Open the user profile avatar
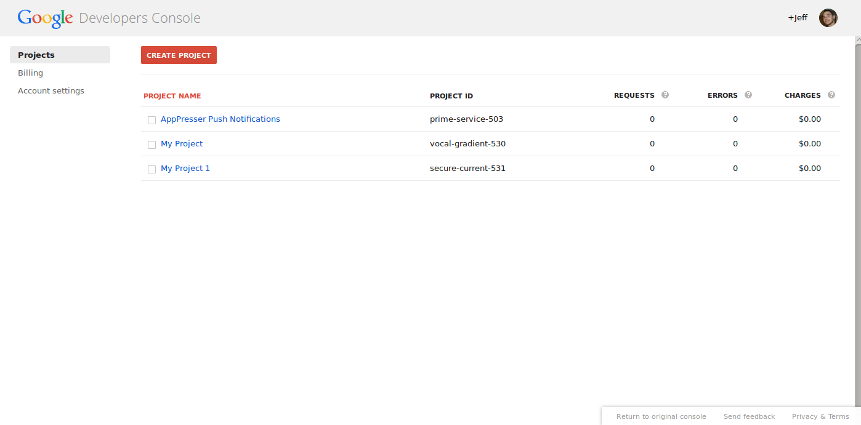Image resolution: width=861 pixels, height=425 pixels. (828, 18)
